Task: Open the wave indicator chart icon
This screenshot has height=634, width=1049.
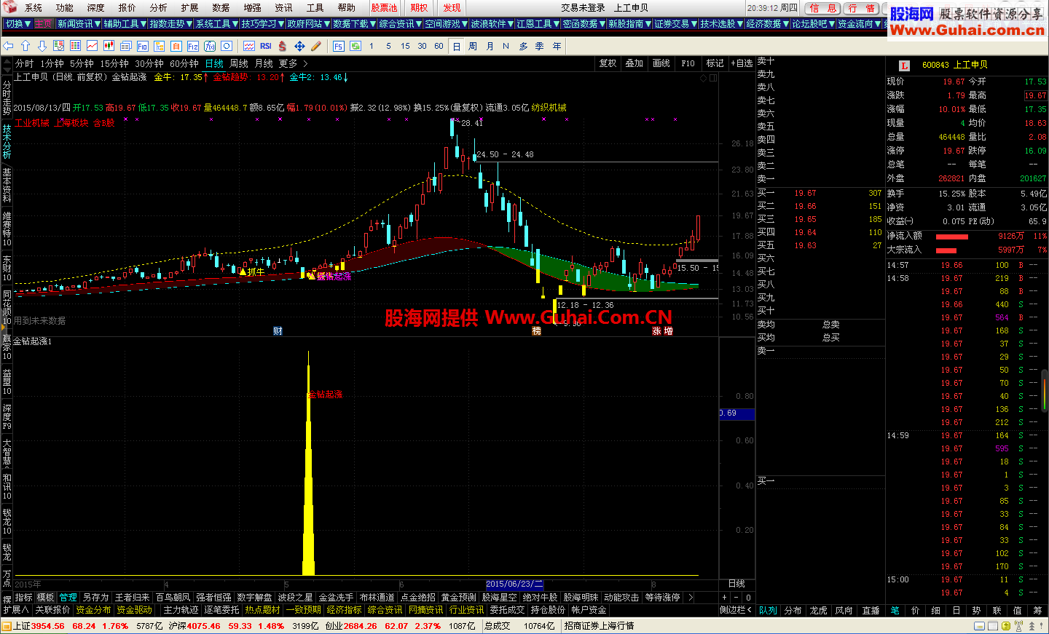Action: coord(249,46)
